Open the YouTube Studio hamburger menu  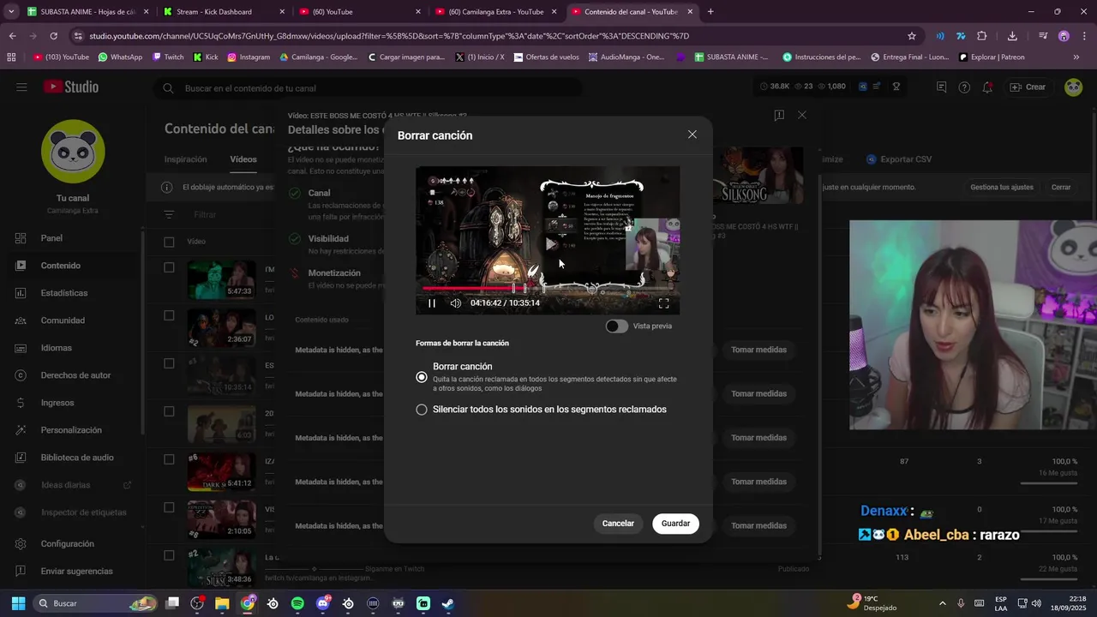(x=21, y=87)
